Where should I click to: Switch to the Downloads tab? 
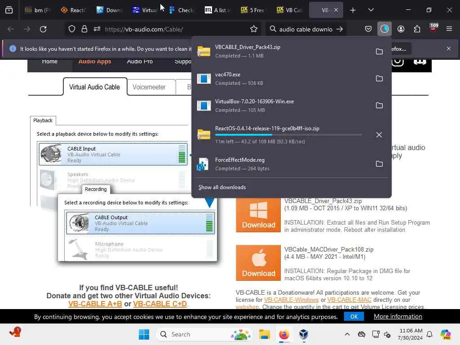(109, 10)
